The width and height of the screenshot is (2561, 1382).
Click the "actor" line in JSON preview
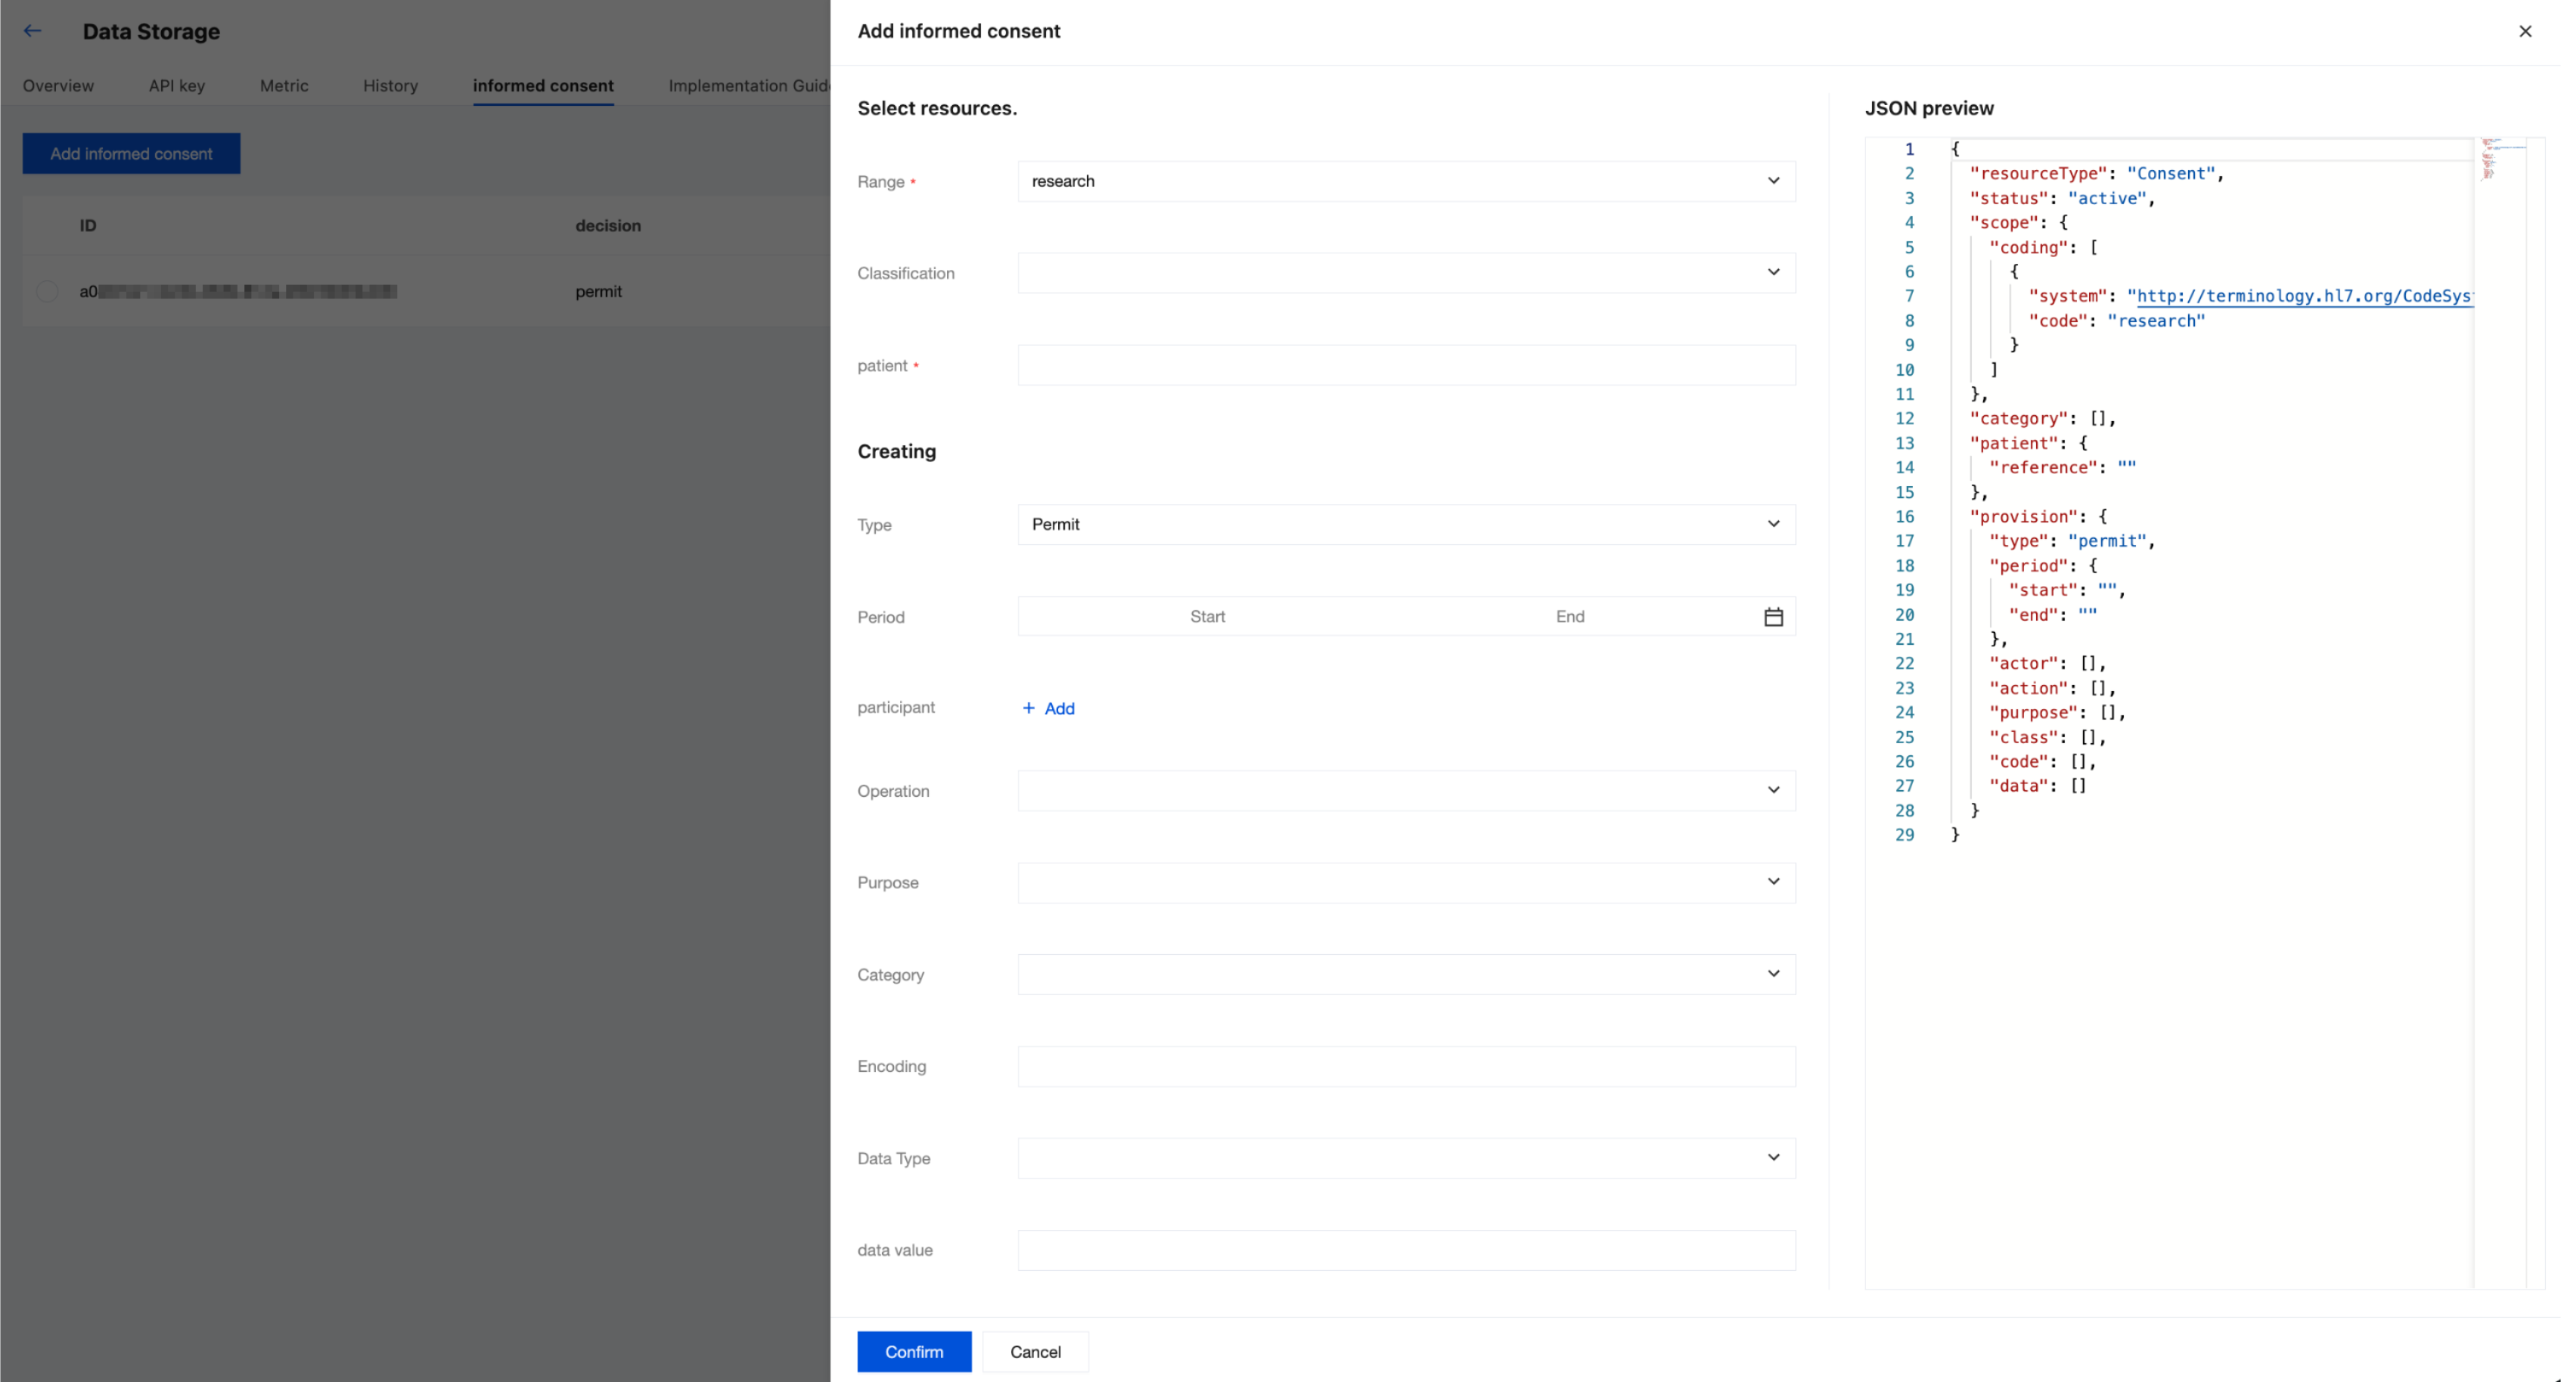(x=2047, y=664)
